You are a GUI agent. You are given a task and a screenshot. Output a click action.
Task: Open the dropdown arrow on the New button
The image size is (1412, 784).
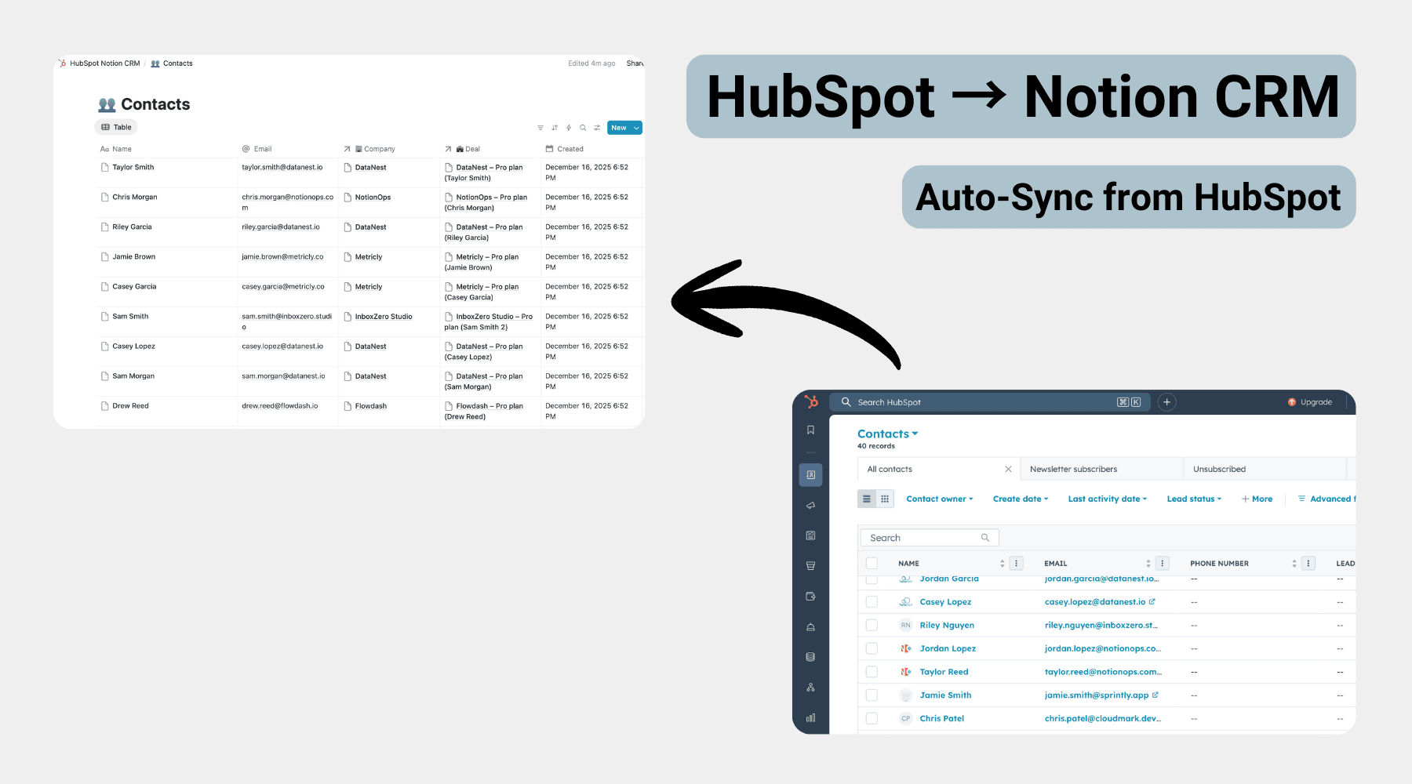coord(636,127)
